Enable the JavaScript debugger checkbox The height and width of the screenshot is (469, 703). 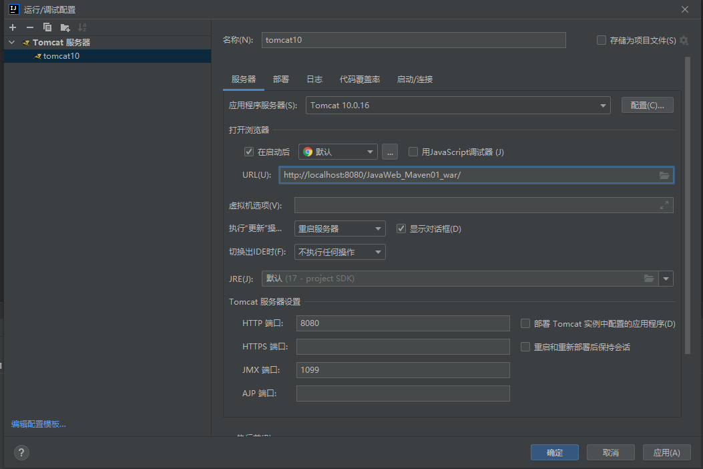(x=413, y=152)
